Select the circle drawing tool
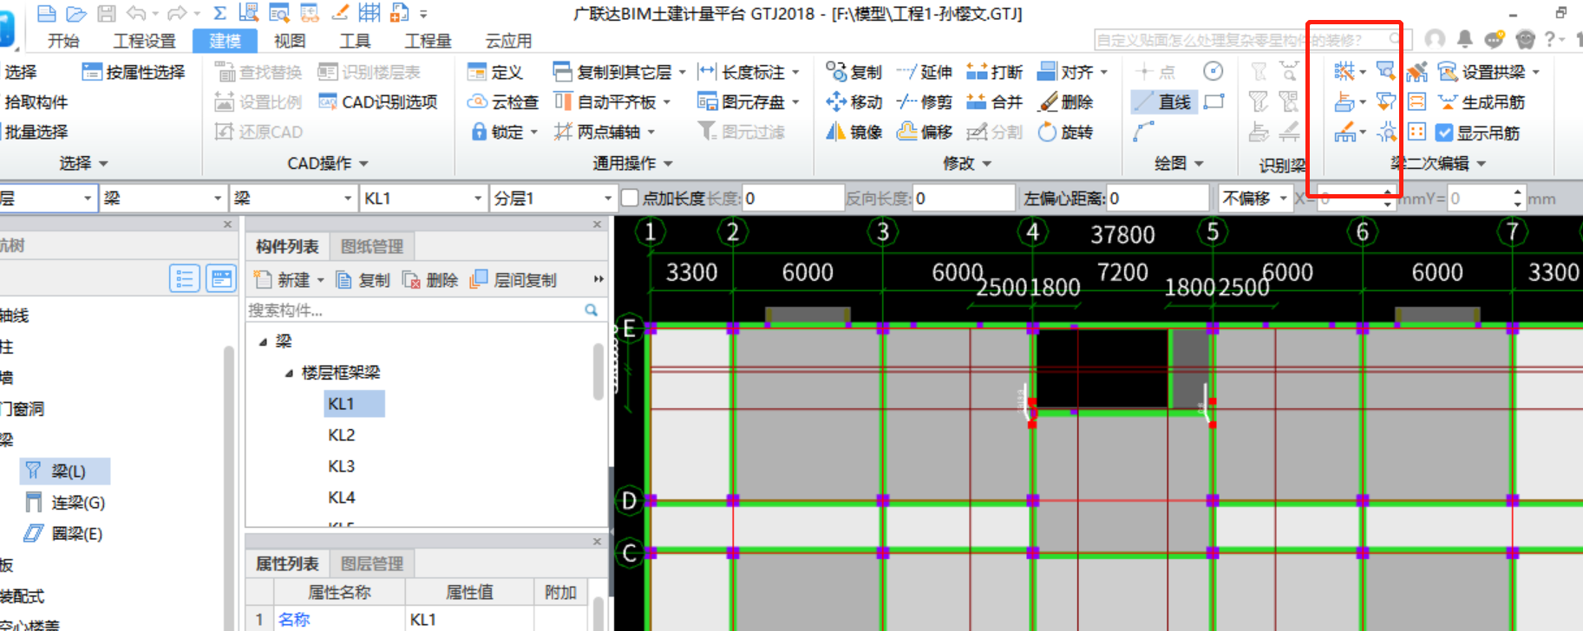 (x=1213, y=71)
